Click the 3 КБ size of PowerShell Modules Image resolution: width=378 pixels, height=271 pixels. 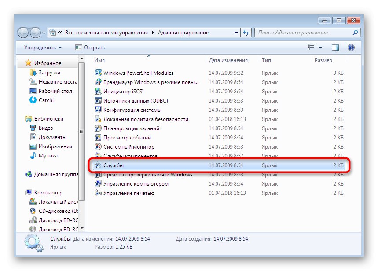pyautogui.click(x=338, y=73)
